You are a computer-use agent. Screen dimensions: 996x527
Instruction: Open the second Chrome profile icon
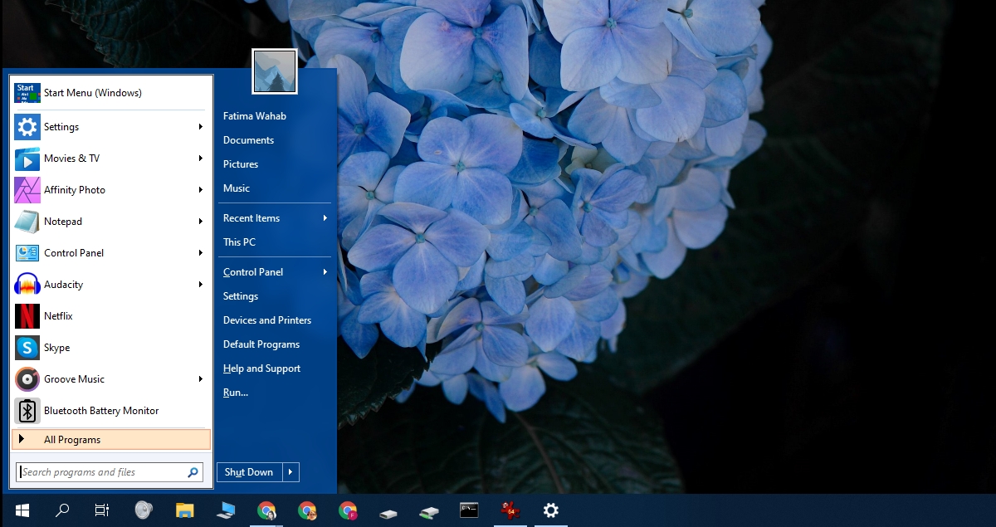307,510
